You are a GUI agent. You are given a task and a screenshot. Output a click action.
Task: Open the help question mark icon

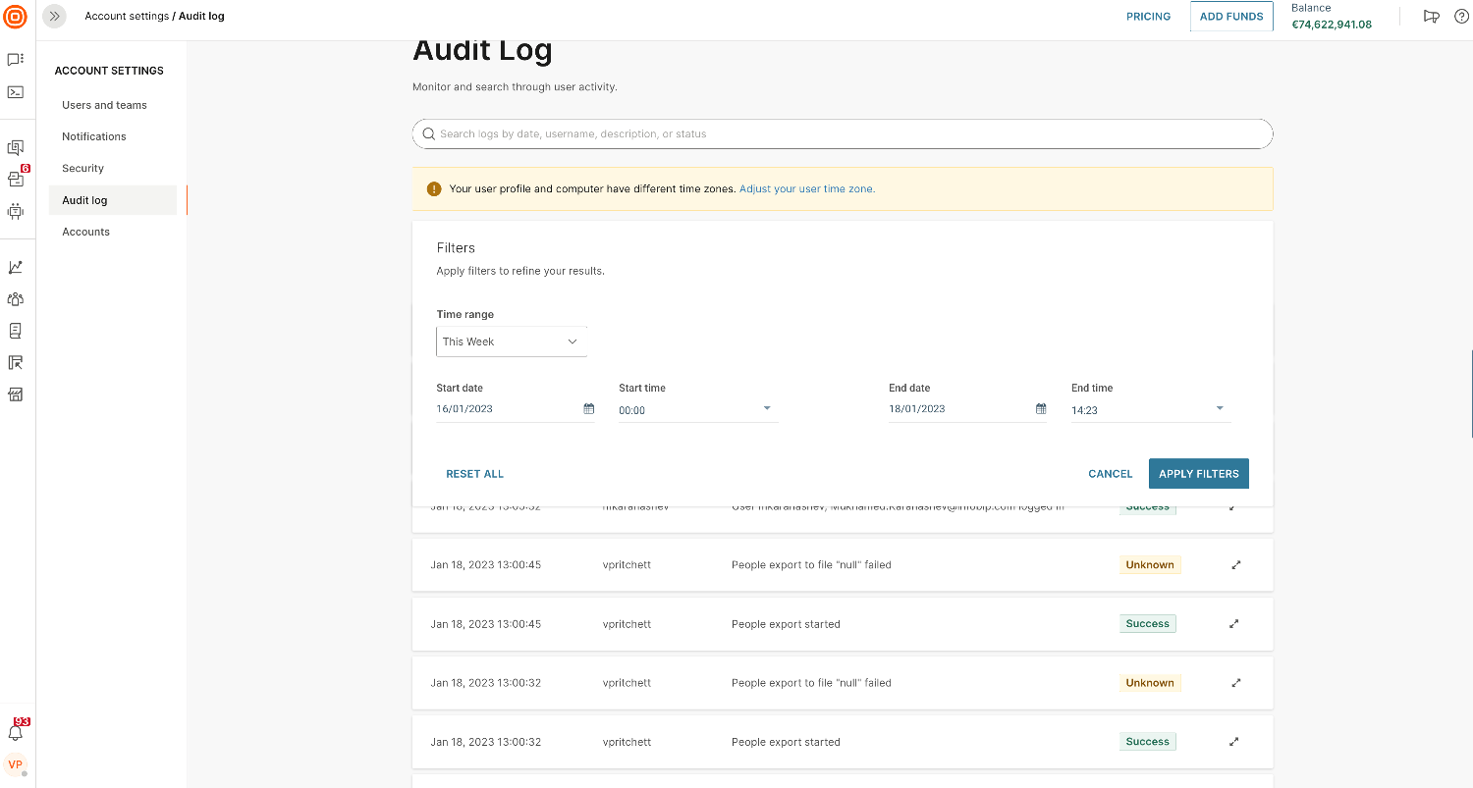click(1461, 17)
